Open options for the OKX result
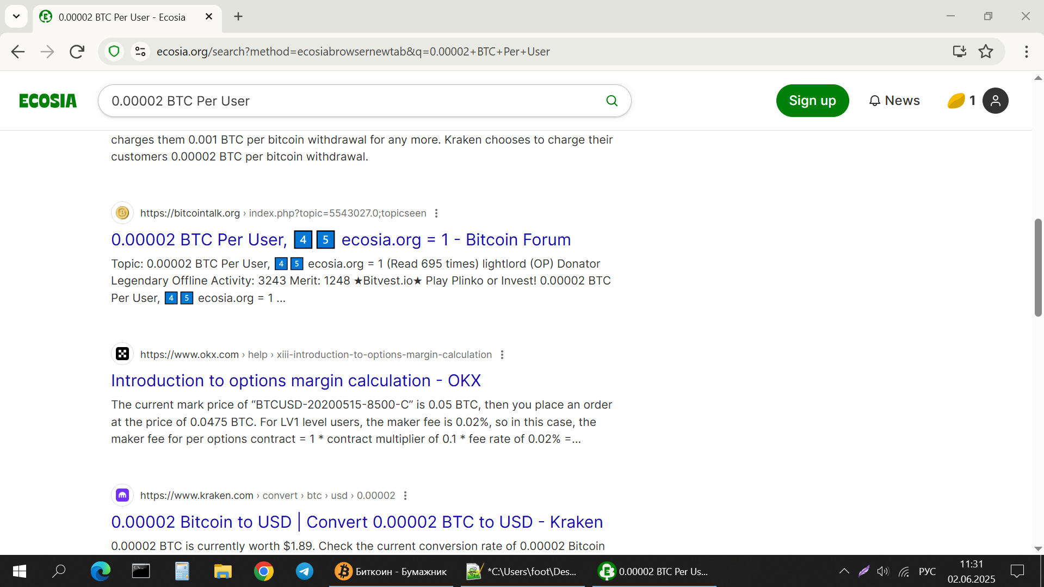 coord(502,355)
